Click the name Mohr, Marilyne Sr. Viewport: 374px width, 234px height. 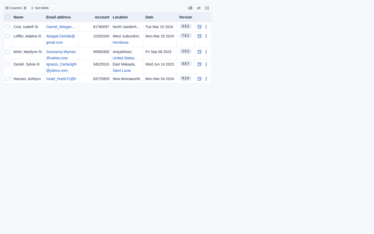click(x=28, y=52)
